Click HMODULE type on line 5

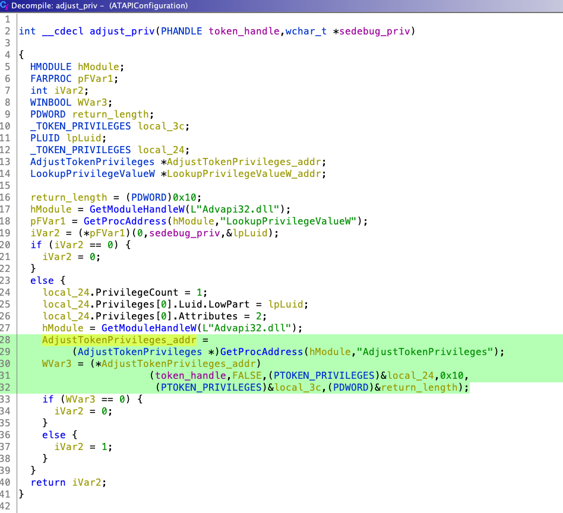click(x=50, y=66)
